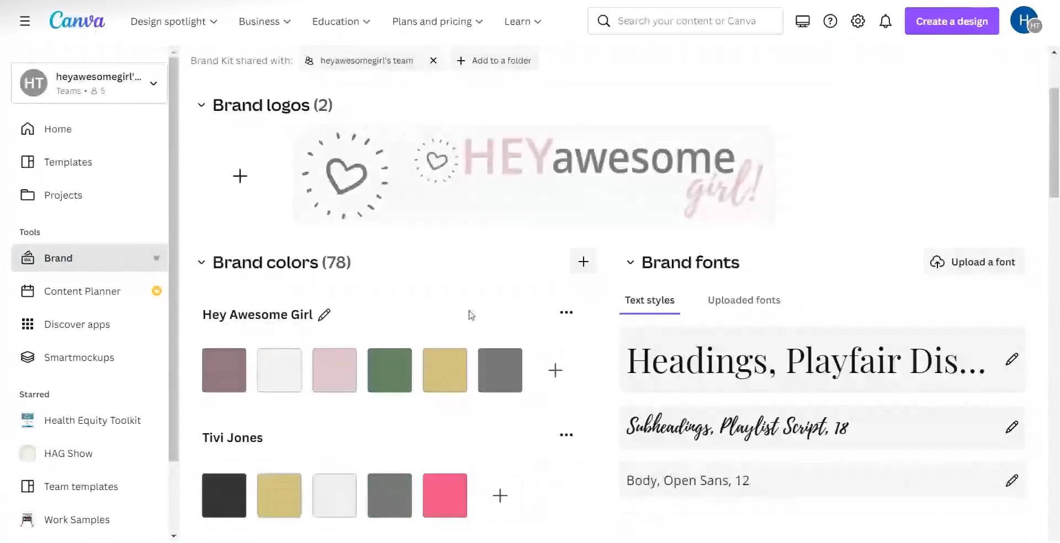Expand the Design spotlight menu
Image resolution: width=1060 pixels, height=543 pixels.
click(x=174, y=22)
